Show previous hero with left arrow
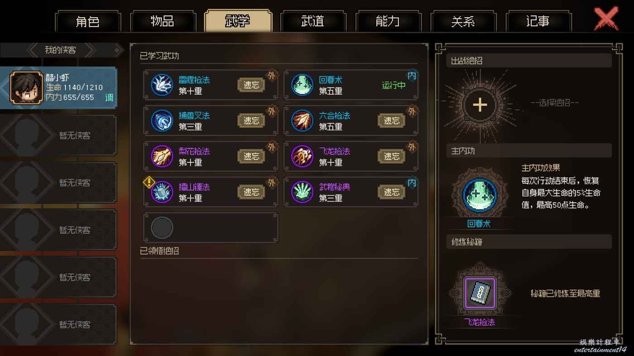 (x=34, y=50)
